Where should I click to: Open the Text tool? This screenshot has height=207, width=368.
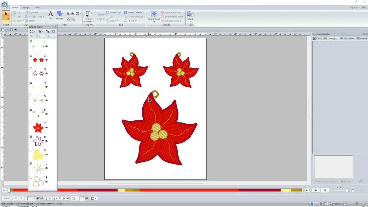[x=51, y=16]
